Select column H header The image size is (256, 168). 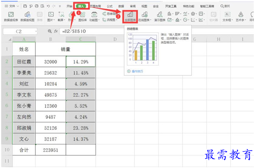(218, 40)
